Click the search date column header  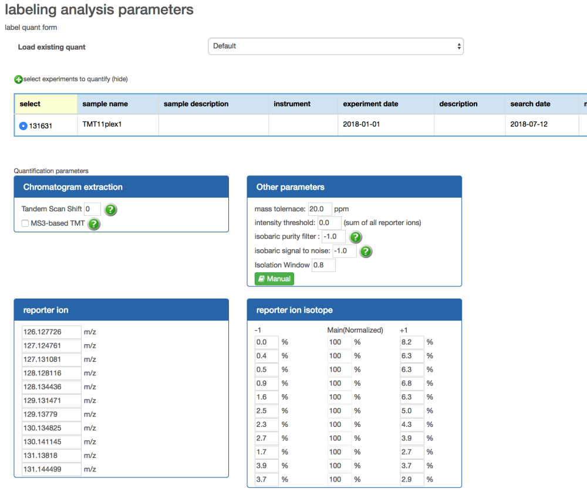542,104
